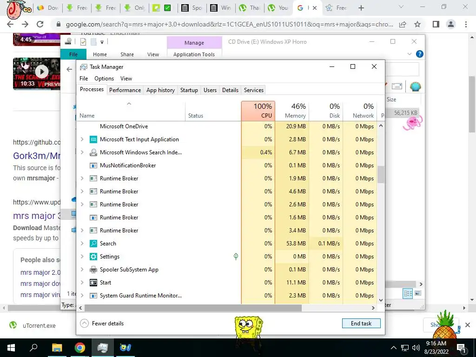Click the Search process magnifier icon
The height and width of the screenshot is (357, 476).
[x=93, y=244]
